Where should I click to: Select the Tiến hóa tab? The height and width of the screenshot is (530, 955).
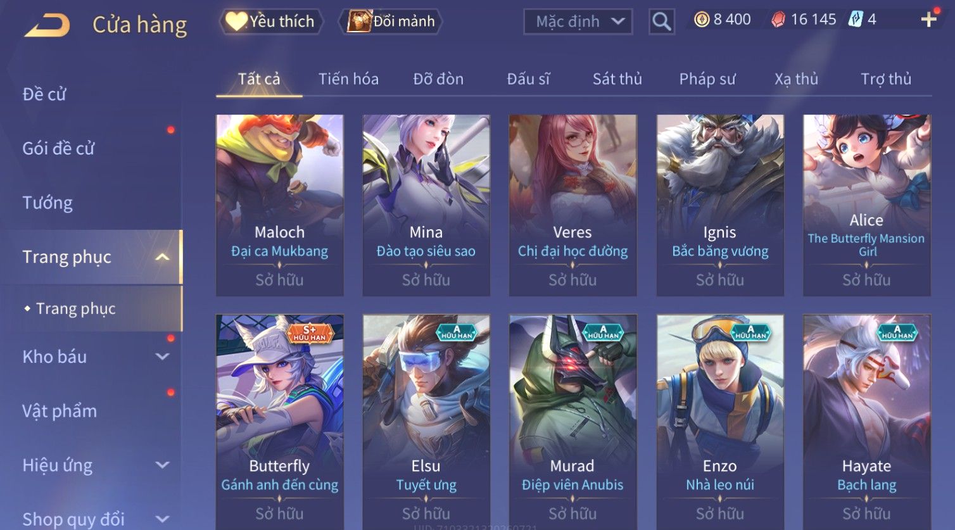348,79
